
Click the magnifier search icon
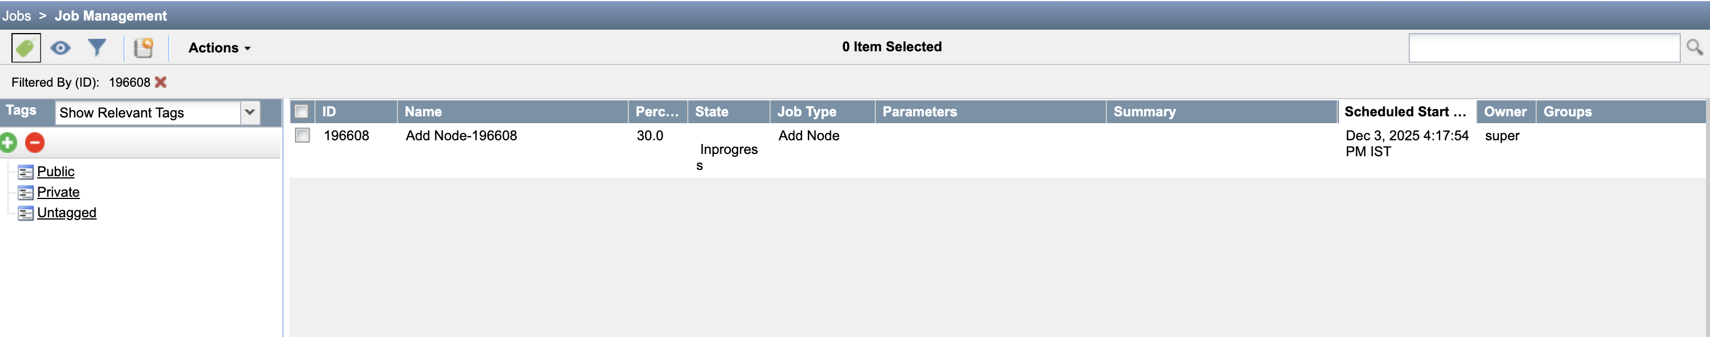point(1694,47)
